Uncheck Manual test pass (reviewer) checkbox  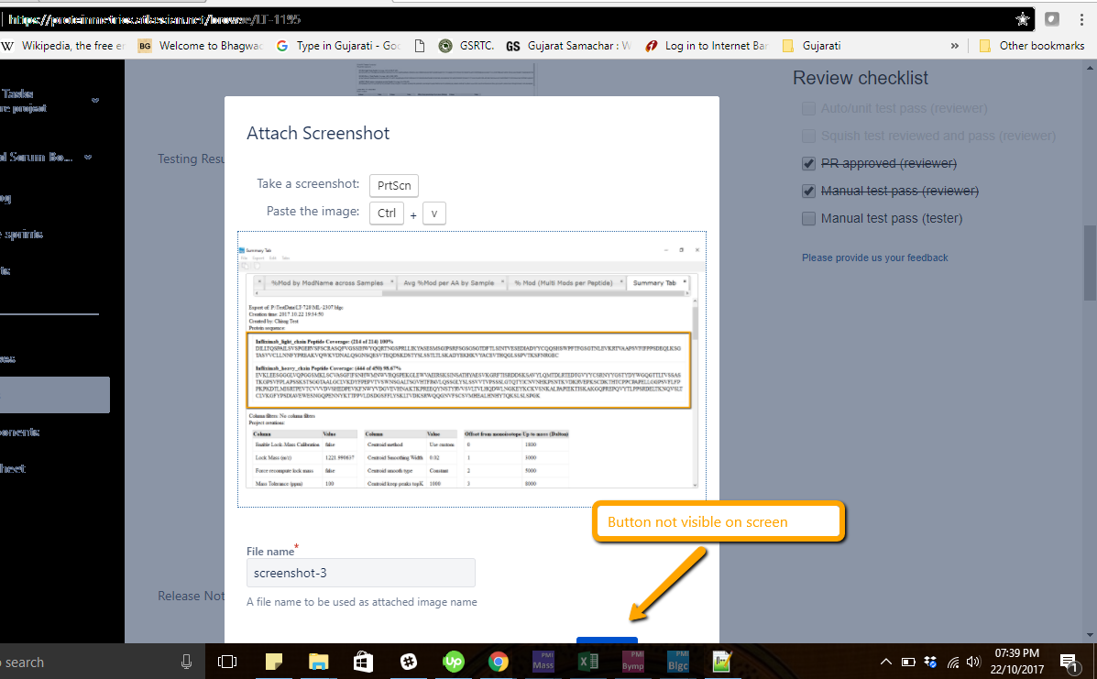808,191
